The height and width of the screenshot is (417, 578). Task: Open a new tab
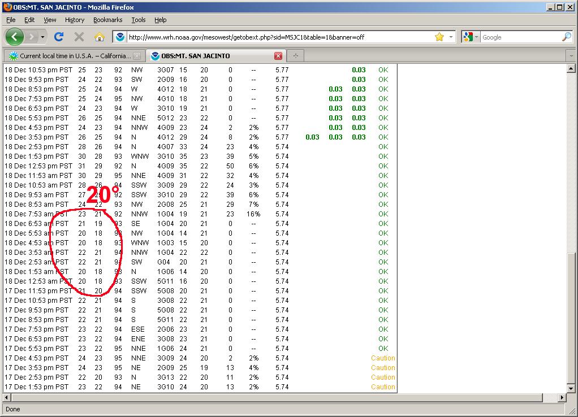[295, 56]
